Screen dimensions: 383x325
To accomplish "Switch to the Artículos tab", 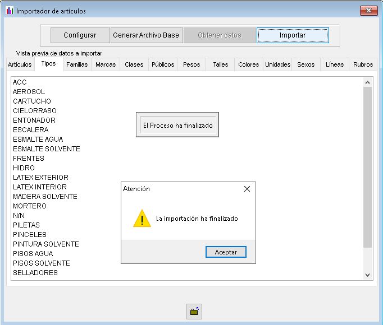I will pyautogui.click(x=20, y=64).
